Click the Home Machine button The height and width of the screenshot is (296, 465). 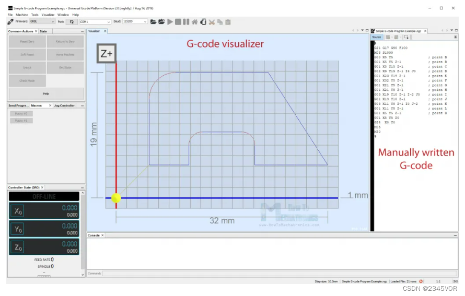pyautogui.click(x=65, y=54)
